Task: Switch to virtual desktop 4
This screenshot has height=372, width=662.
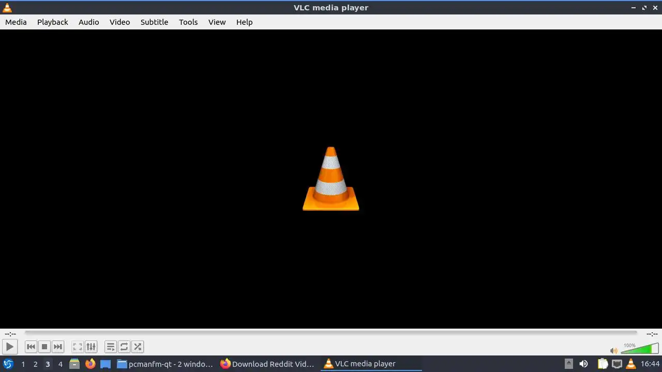Action: (x=60, y=364)
